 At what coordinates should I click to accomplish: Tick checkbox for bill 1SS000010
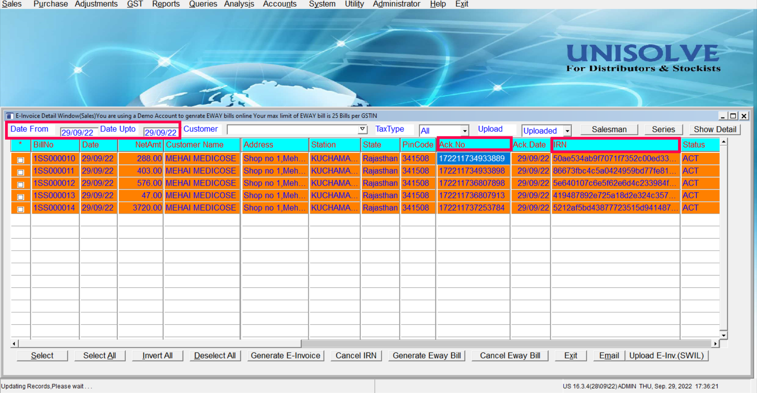[21, 160]
